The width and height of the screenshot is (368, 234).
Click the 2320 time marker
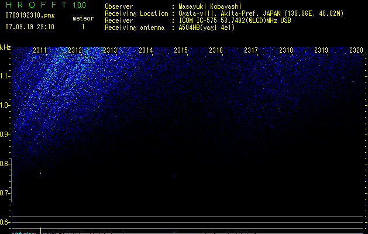(x=356, y=50)
